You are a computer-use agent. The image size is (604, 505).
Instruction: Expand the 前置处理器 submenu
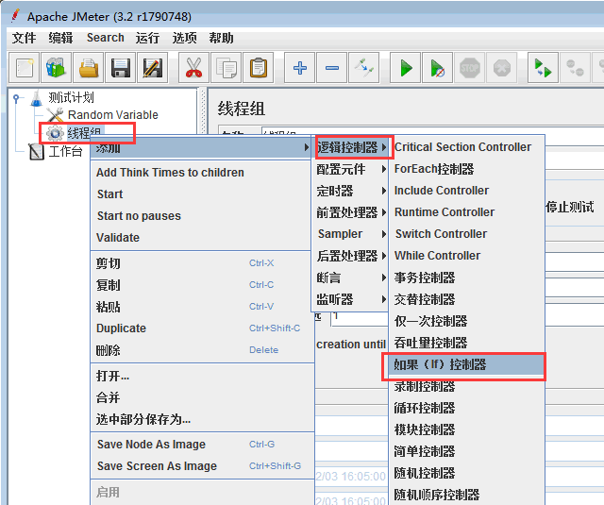click(350, 212)
